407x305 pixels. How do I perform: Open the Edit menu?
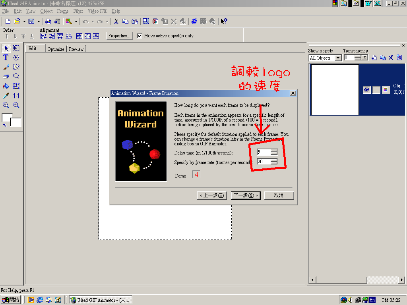pos(17,11)
